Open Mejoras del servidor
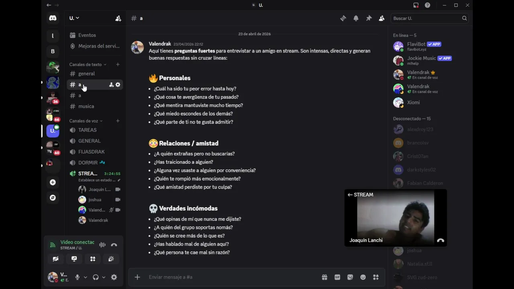 click(x=95, y=46)
